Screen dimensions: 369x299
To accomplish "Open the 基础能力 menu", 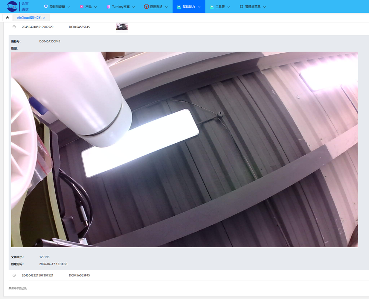I will (189, 6).
